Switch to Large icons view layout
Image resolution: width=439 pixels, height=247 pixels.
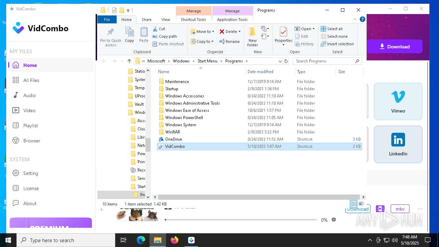coord(361,204)
